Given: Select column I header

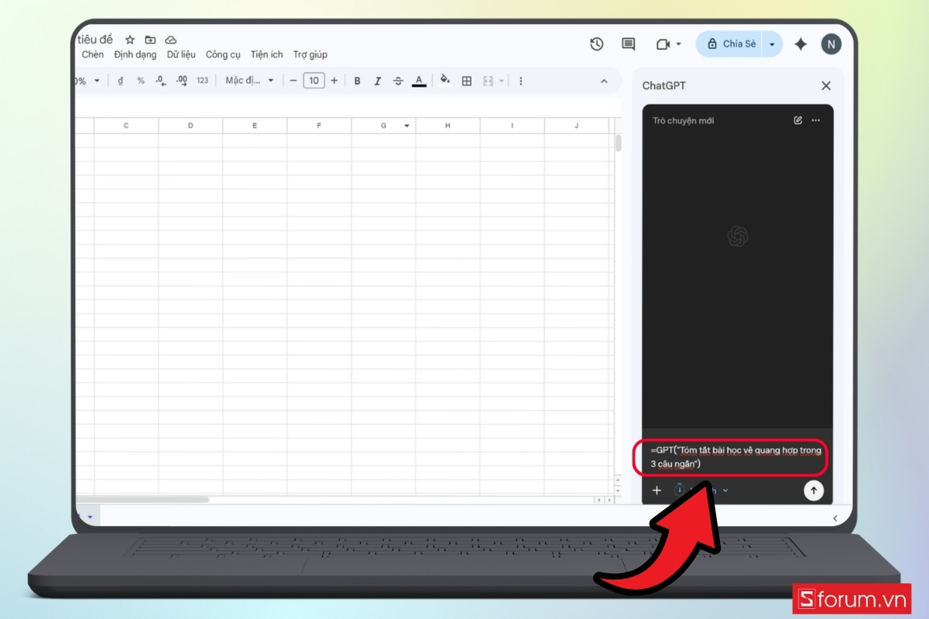Looking at the screenshot, I should 512,125.
